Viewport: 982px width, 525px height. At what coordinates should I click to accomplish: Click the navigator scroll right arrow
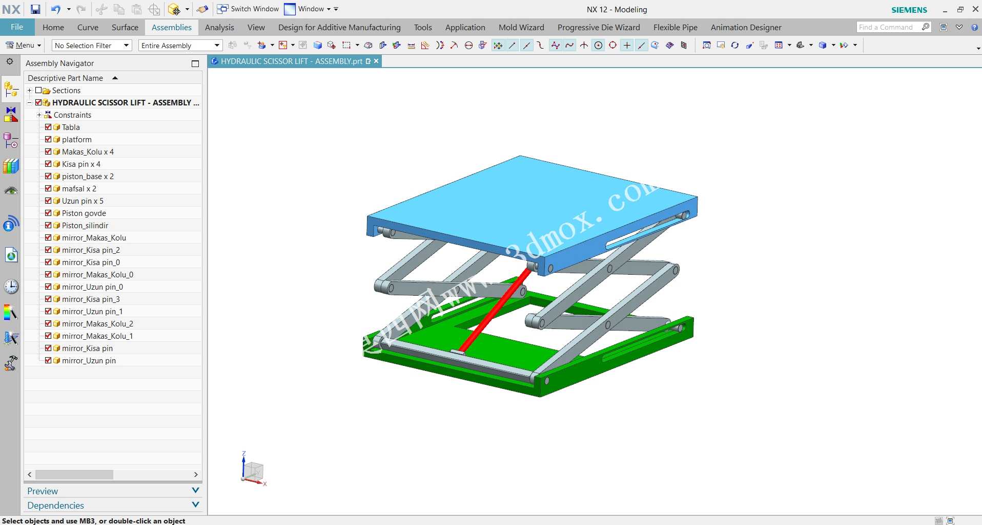[196, 475]
